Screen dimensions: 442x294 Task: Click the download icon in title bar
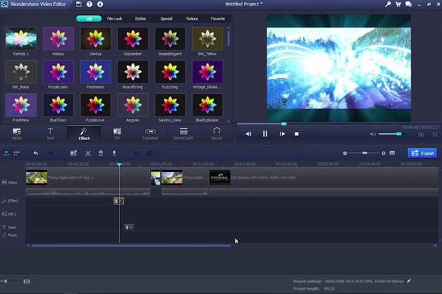coord(100,4)
